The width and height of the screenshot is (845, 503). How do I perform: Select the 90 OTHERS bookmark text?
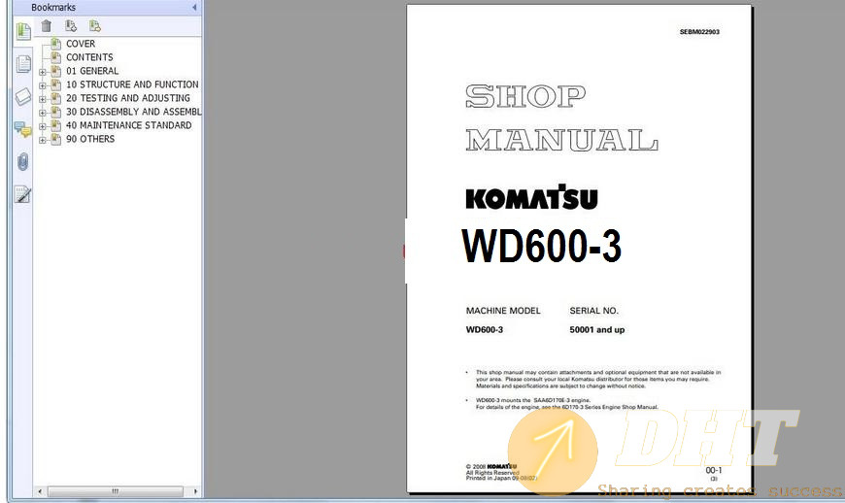pos(90,139)
